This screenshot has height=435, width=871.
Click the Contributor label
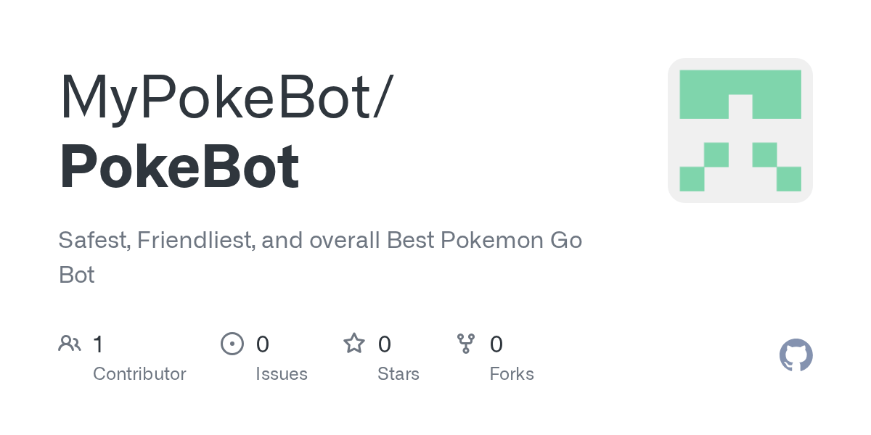coord(139,374)
